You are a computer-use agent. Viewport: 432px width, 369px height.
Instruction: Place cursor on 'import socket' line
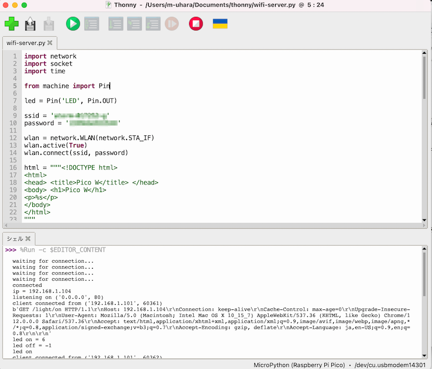[48, 64]
